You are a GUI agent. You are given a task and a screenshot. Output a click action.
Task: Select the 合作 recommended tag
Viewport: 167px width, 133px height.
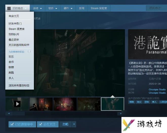tap(11, 62)
